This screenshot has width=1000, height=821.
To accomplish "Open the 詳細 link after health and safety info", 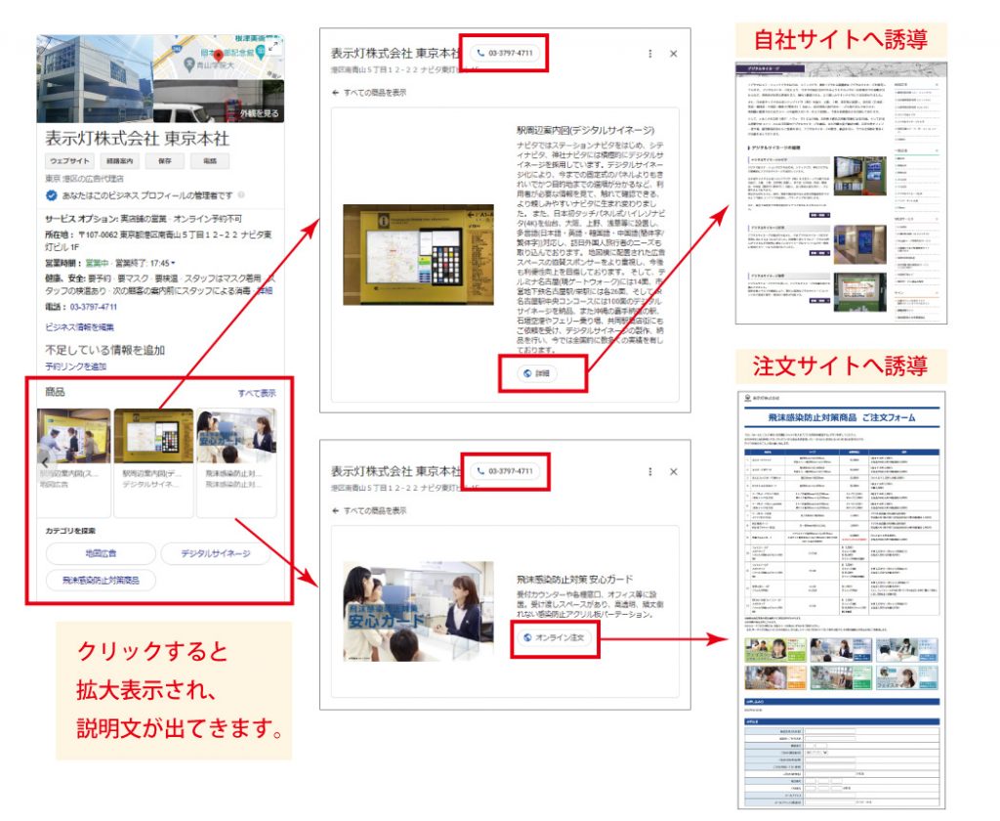I will (264, 290).
